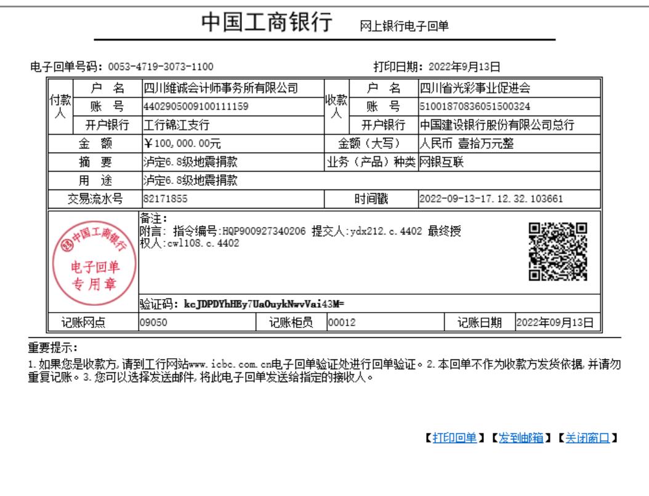The width and height of the screenshot is (649, 496).
Task: Click the 记账柜员 value 00012
Action: pos(342,322)
